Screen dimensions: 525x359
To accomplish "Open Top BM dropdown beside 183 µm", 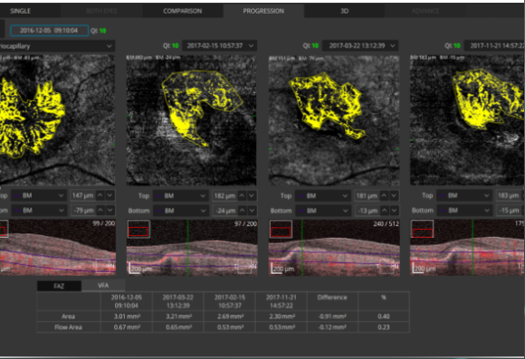I will (x=464, y=195).
